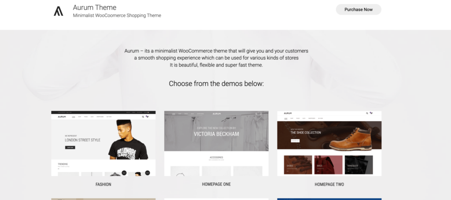Screen dimensions: 451x200
Task: Click the search icon in the Fashion demo preview
Action: click(143, 117)
